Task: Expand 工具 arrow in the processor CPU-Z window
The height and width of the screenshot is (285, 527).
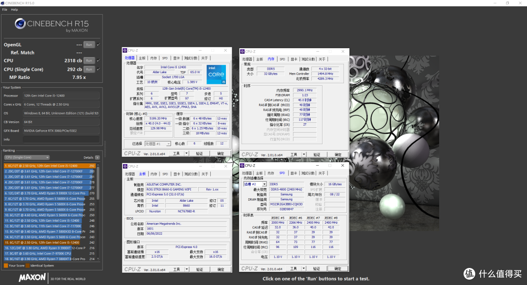Action: coord(186,153)
